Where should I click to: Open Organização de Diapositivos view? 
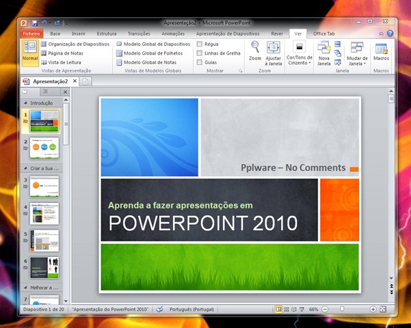pos(75,44)
